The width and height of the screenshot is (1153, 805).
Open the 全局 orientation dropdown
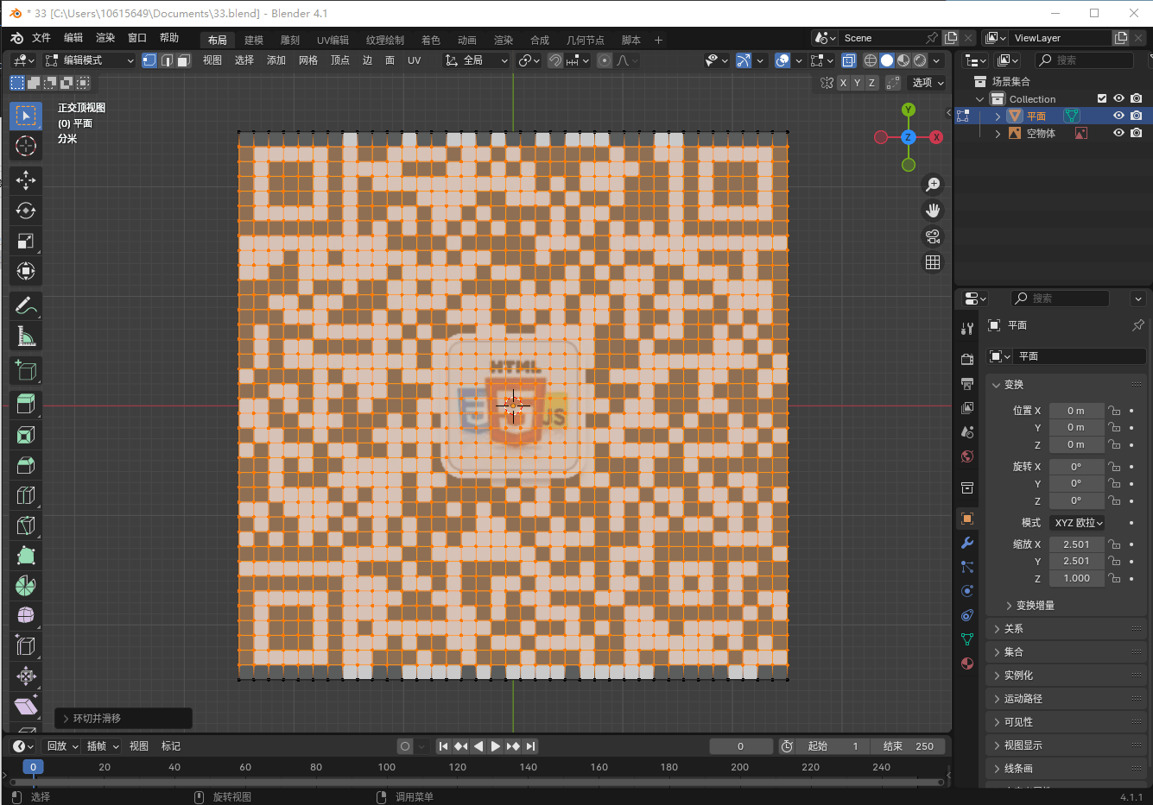tap(477, 60)
